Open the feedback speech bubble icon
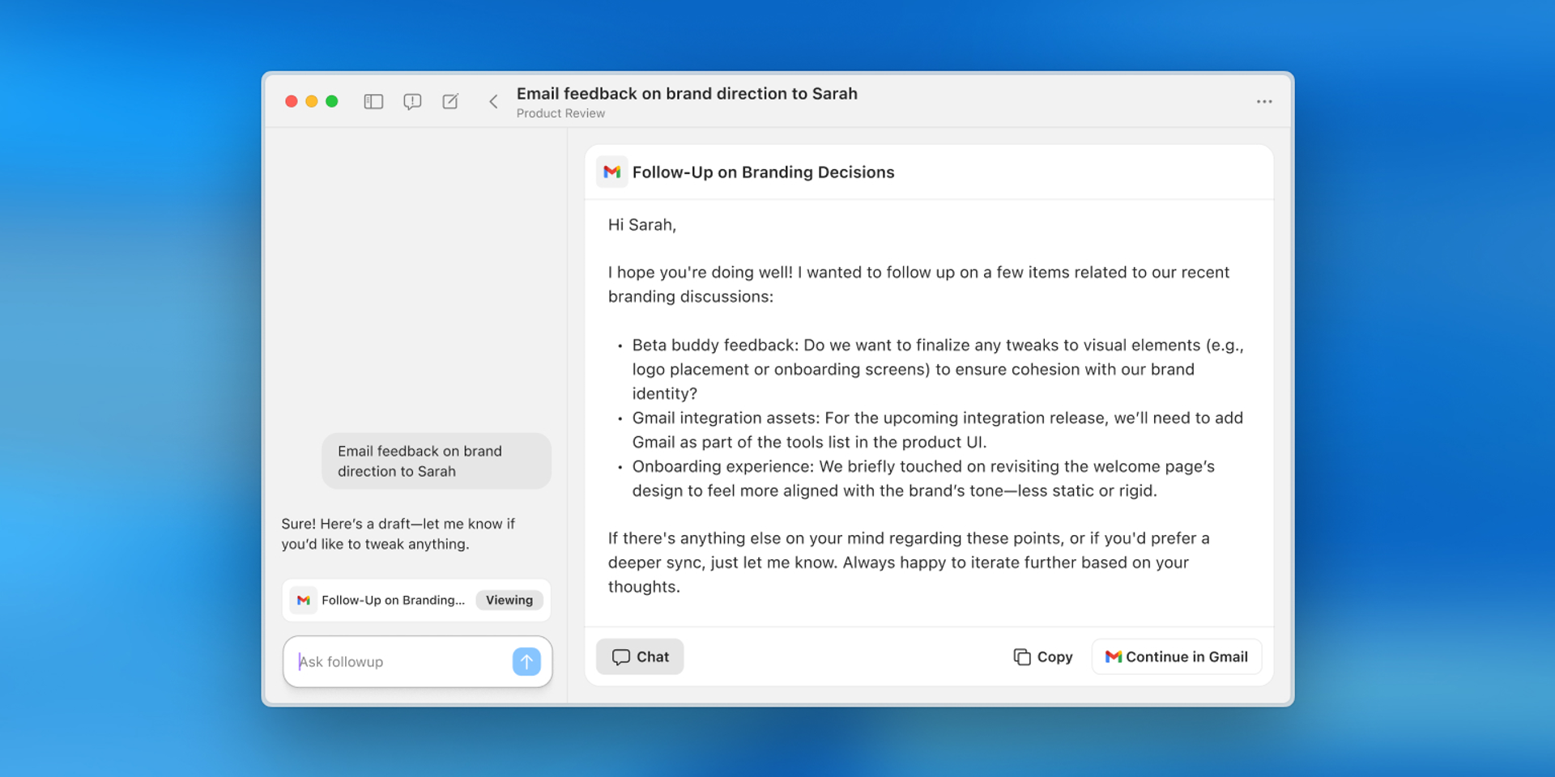1555x777 pixels. click(412, 101)
